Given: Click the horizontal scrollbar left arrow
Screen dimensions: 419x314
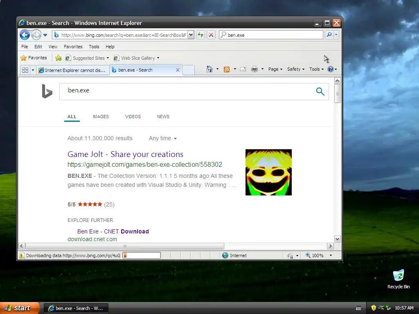Looking at the screenshot, I should pos(22,246).
